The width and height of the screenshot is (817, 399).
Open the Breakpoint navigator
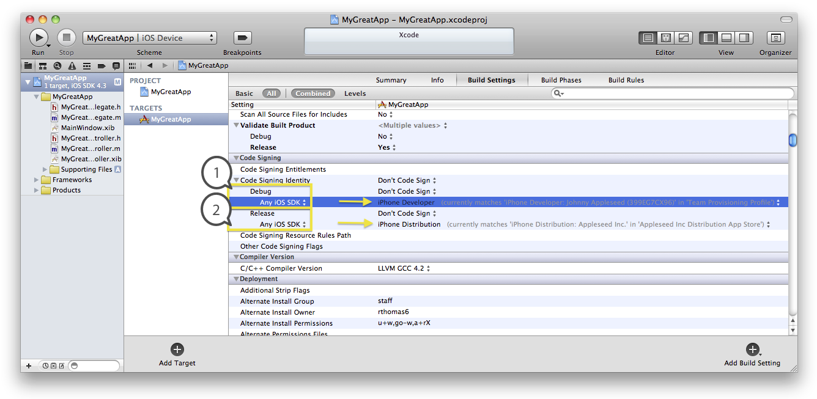click(102, 66)
